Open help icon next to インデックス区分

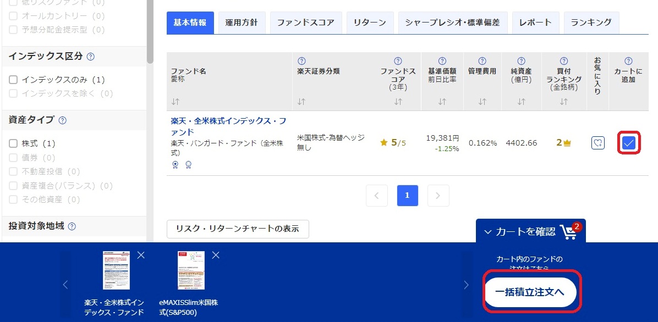click(91, 57)
